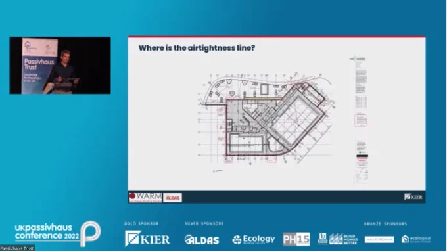
Task: Click the speaker video thumbnail
Action: (x=60, y=65)
